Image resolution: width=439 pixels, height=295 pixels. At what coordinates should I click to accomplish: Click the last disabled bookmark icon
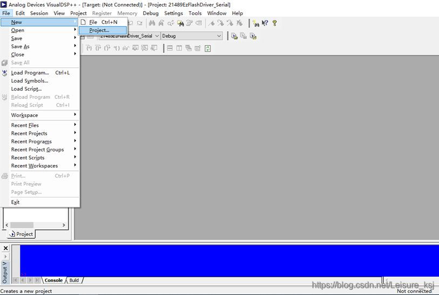(x=239, y=23)
